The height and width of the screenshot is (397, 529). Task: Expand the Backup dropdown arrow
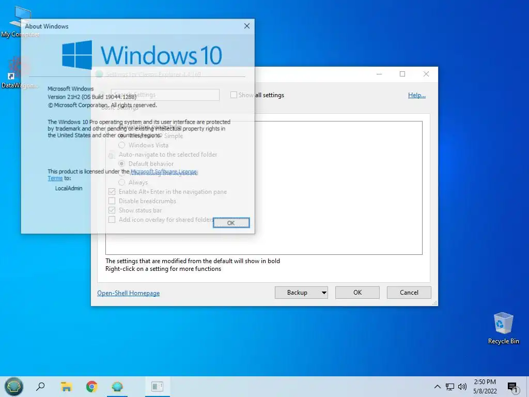(x=324, y=293)
